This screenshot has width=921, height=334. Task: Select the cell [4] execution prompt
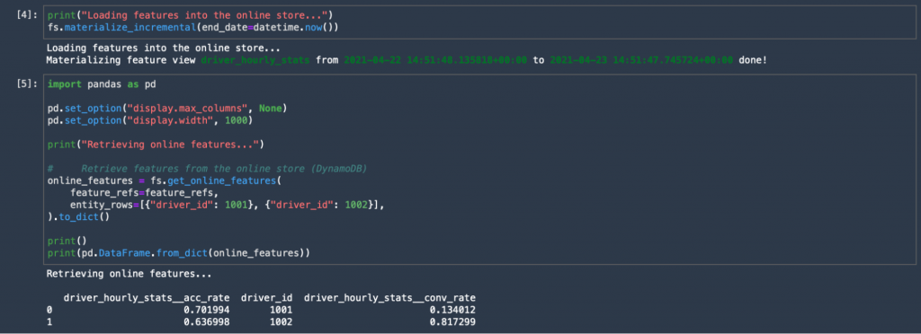tap(28, 15)
